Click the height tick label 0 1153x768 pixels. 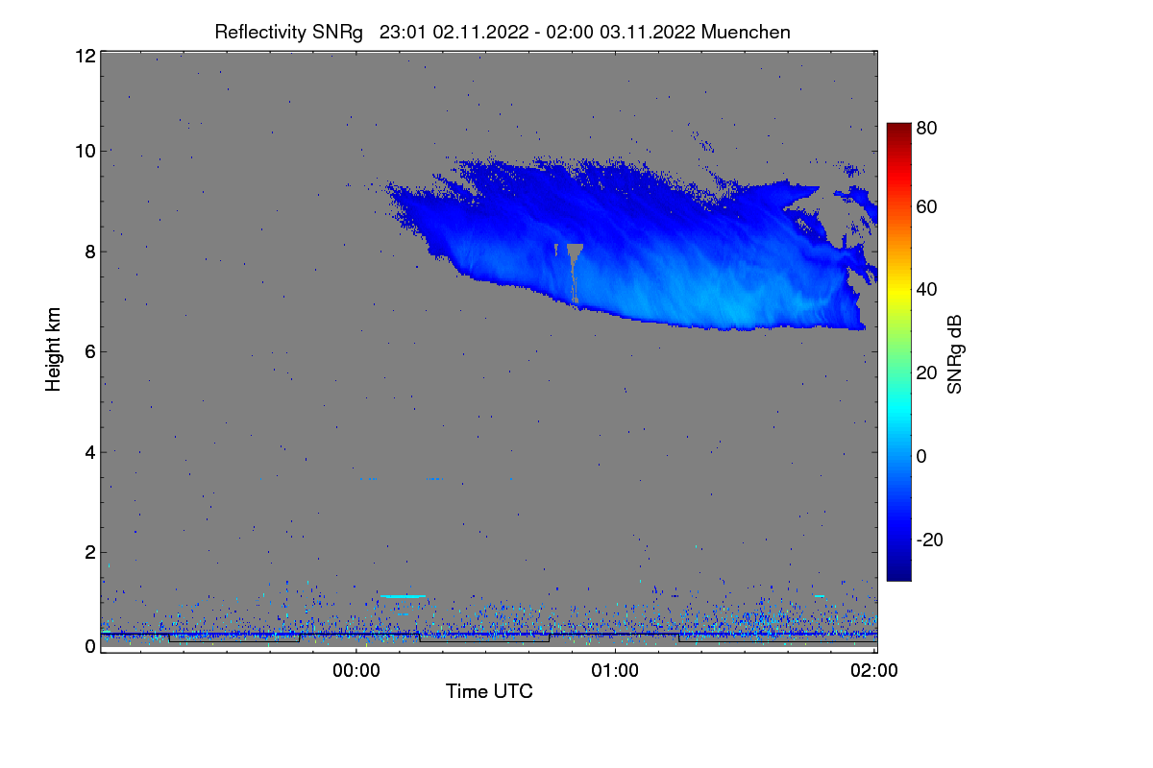pos(90,646)
